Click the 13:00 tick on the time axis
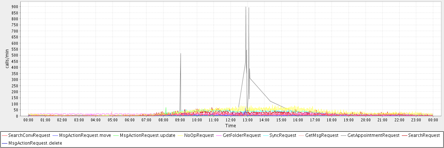Image resolution: width=444 pixels, height=148 pixels. [x=247, y=120]
